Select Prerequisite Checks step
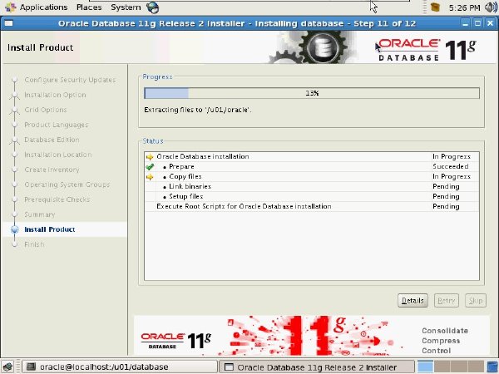This screenshot has width=499, height=374. (x=57, y=199)
